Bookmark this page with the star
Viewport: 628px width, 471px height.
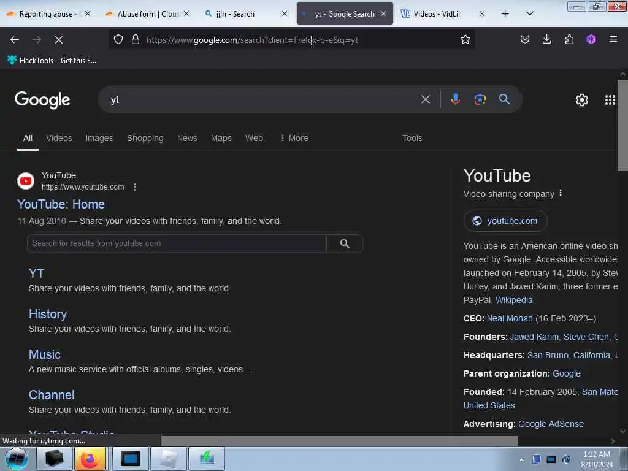[x=465, y=39]
